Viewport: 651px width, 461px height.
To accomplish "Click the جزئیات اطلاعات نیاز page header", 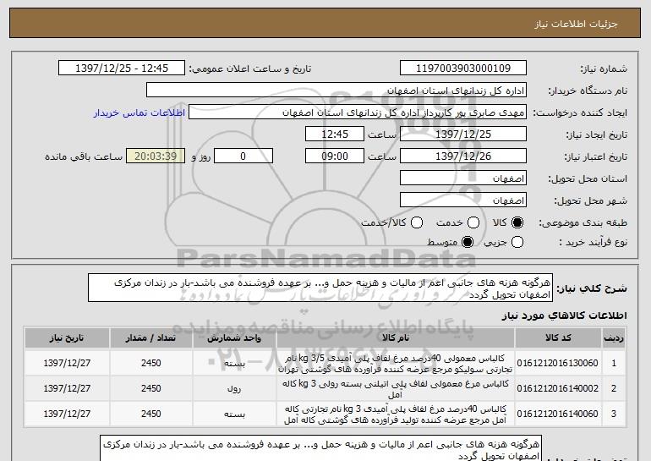I will [x=325, y=23].
